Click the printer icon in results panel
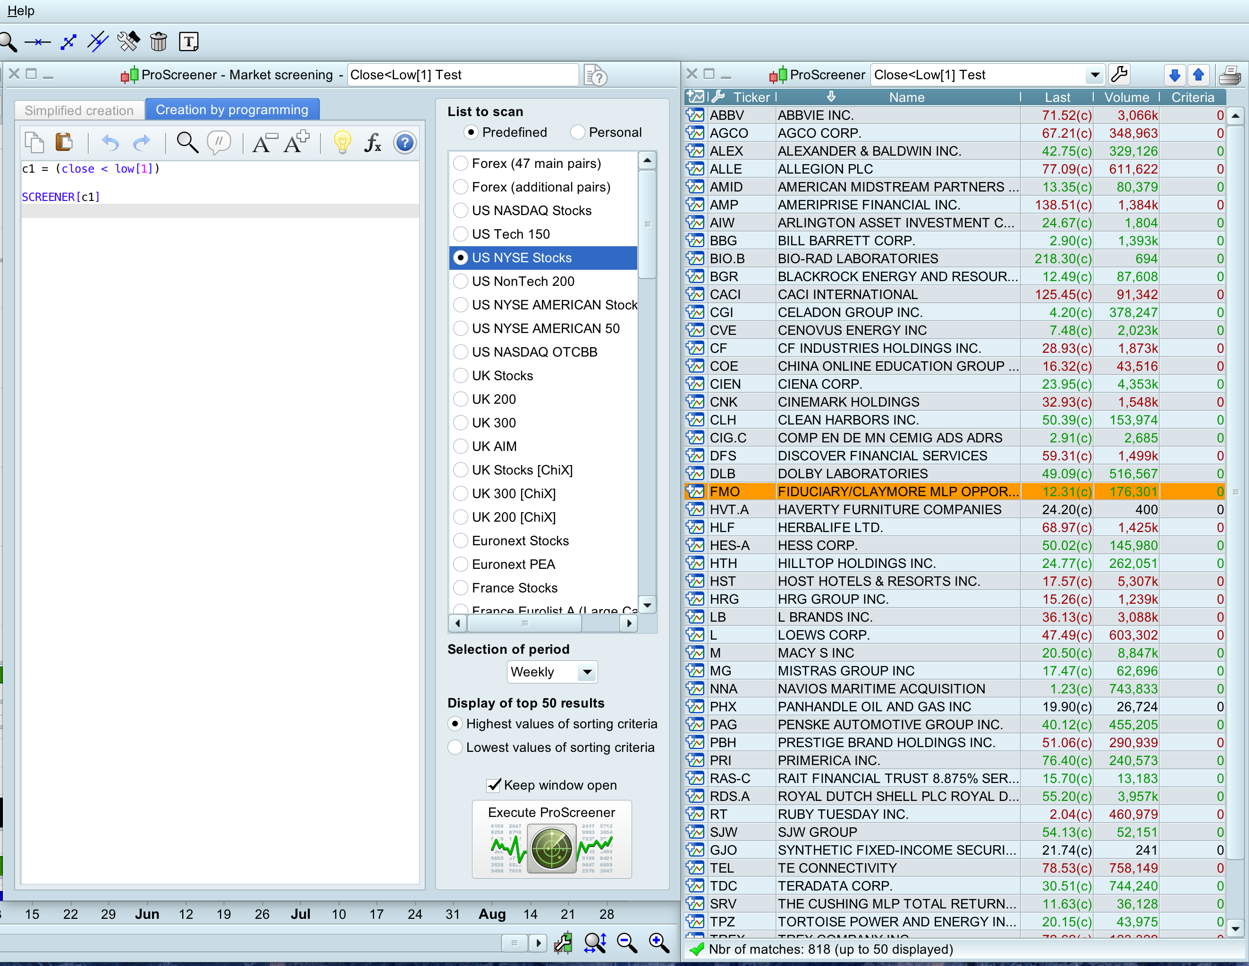The image size is (1249, 966). click(x=1230, y=75)
